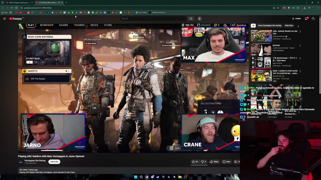Share the ARC Raiders video
321x180 pixels.
[x=214, y=162]
